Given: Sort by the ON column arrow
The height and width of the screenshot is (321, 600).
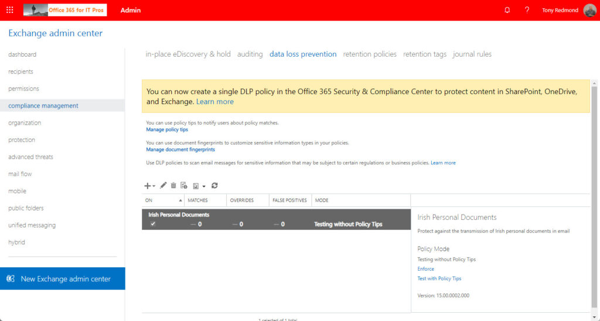Looking at the screenshot, I should [x=180, y=201].
